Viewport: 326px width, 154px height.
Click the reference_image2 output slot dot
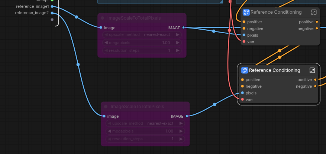[52, 13]
